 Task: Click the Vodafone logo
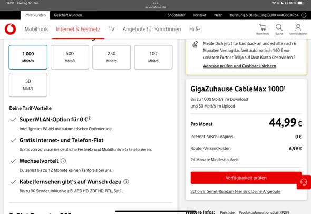(11, 29)
